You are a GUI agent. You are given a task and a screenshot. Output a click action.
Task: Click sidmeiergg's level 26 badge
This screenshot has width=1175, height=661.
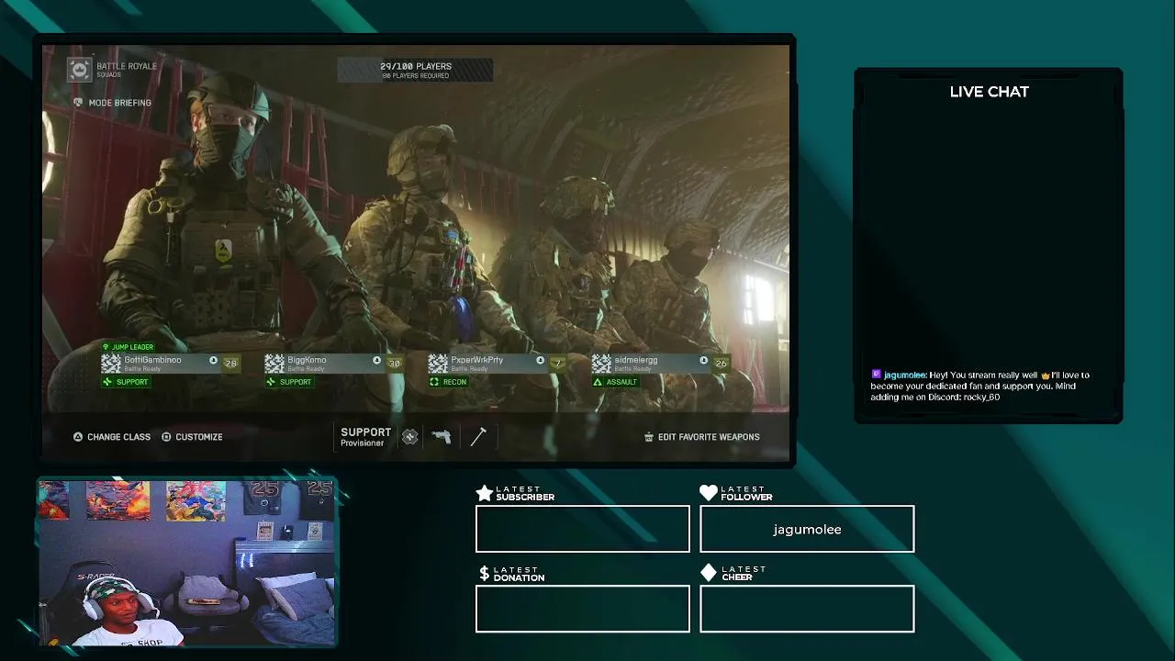pos(721,364)
